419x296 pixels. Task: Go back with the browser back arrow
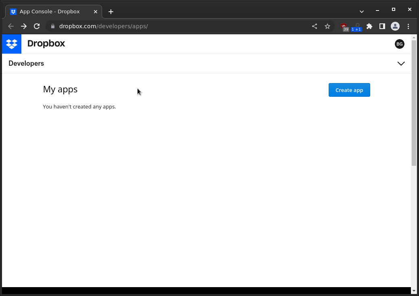pyautogui.click(x=11, y=26)
